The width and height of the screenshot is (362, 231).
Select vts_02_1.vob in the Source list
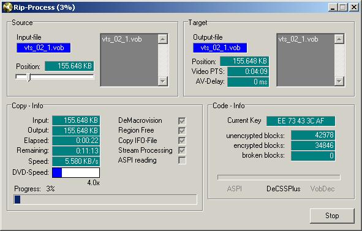tap(122, 39)
